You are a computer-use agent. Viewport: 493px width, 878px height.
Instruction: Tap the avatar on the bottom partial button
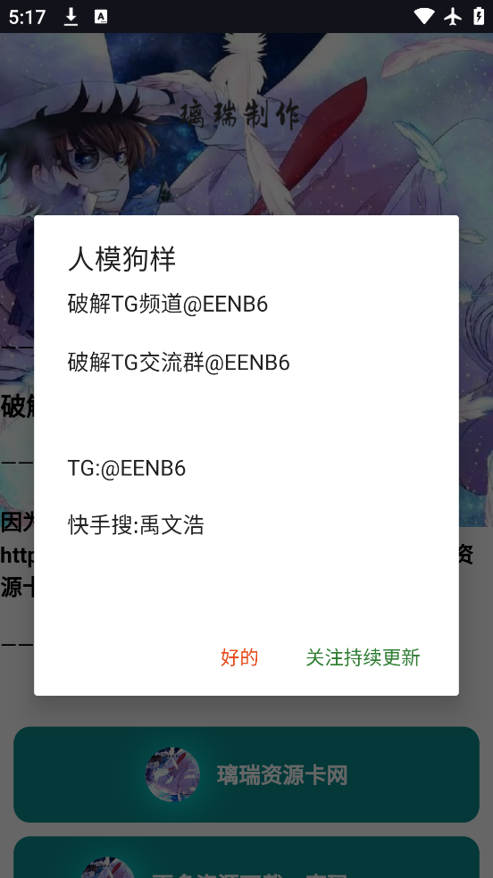coord(107,867)
